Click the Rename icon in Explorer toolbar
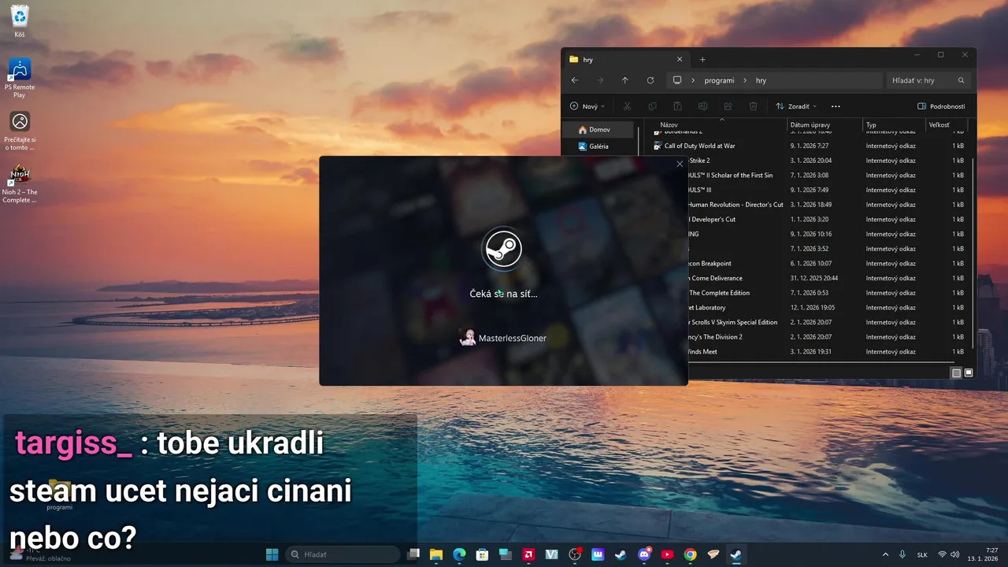Image resolution: width=1008 pixels, height=567 pixels. 702,106
